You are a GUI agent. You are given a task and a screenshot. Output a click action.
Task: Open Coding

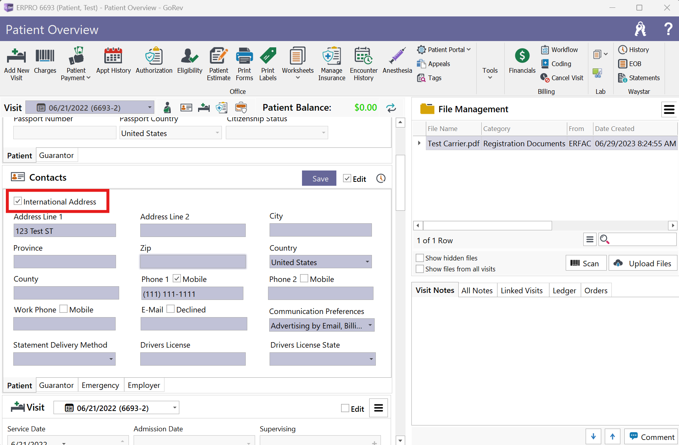[556, 64]
